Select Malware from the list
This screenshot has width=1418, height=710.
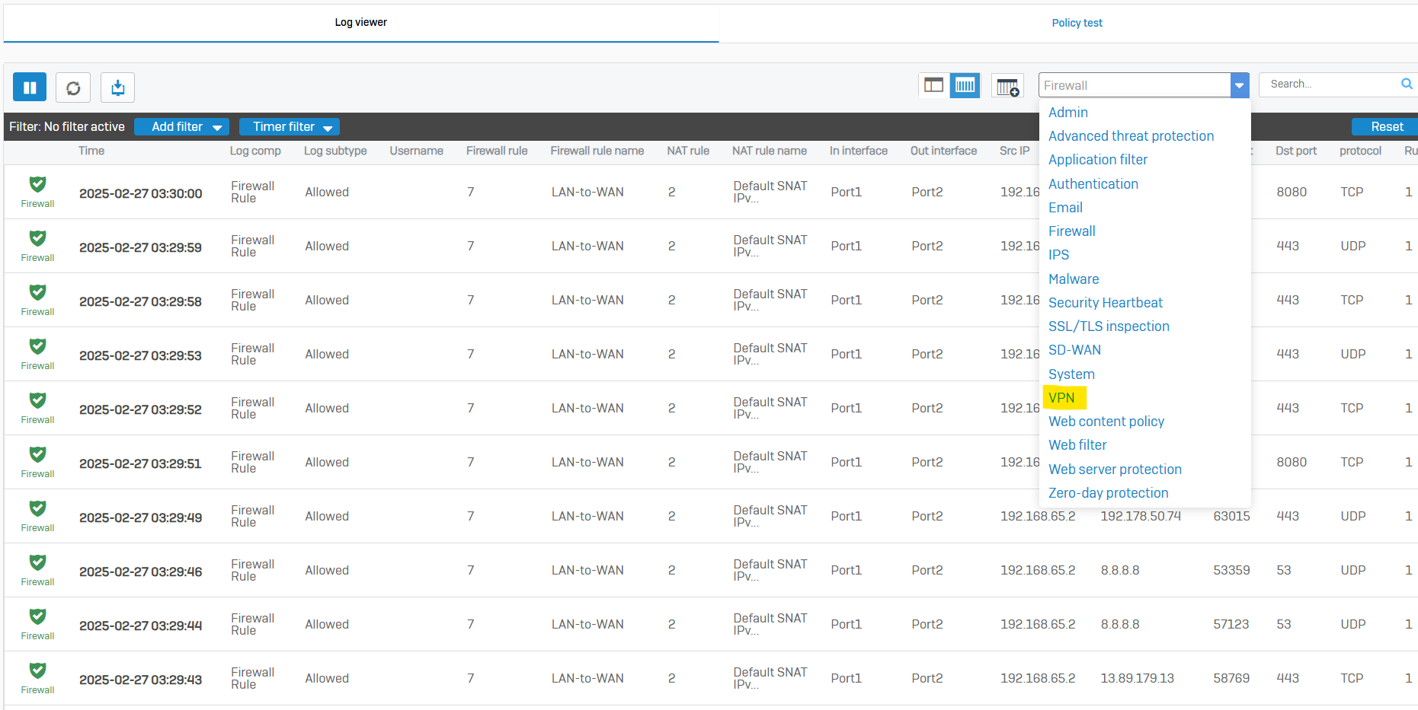tap(1074, 279)
